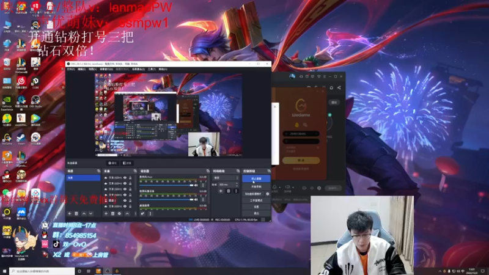Viewport: 489px width, 275px height.
Task: Move the selected source up in sources toolbar
Action: 127,213
